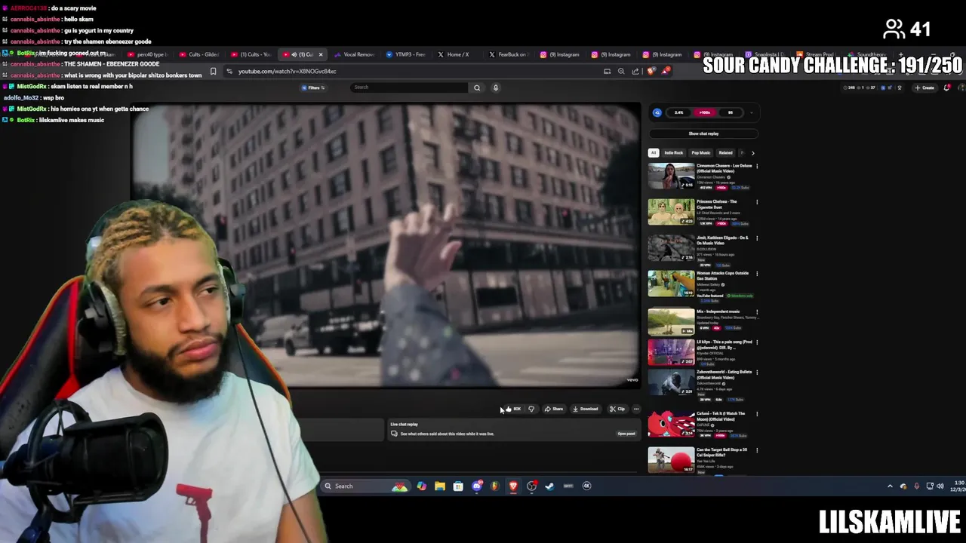Open YouTube notifications bell
The height and width of the screenshot is (543, 966).
947,87
